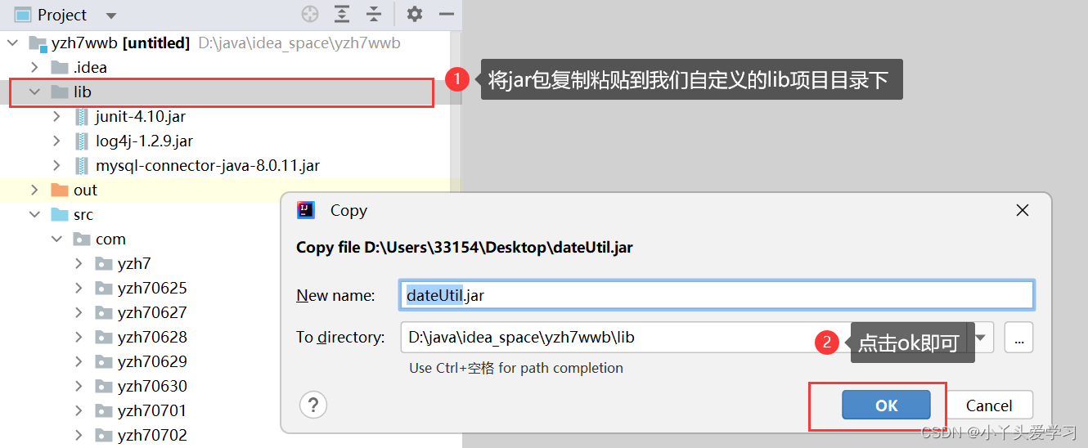Screen dimensions: 1088x448
Task: Hide the Project panel with minus icon
Action: 447,14
